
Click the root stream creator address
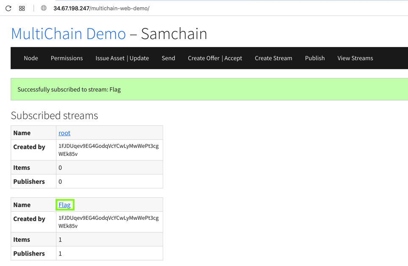(108, 150)
